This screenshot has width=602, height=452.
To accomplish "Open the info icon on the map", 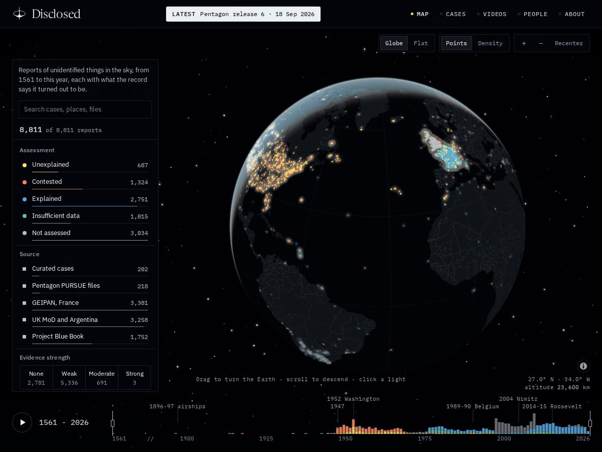I will [x=583, y=366].
